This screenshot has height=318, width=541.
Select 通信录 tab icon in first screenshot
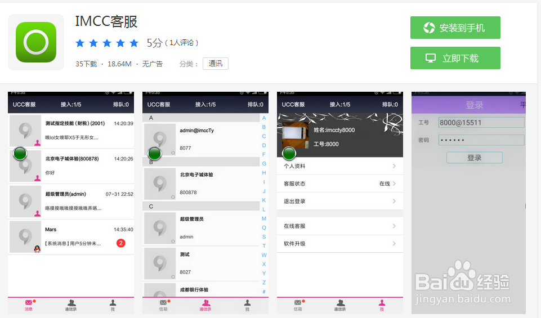(71, 305)
